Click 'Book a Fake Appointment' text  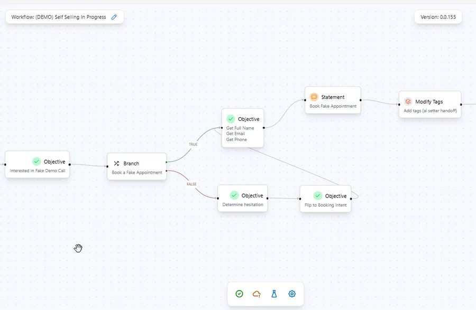tap(137, 172)
